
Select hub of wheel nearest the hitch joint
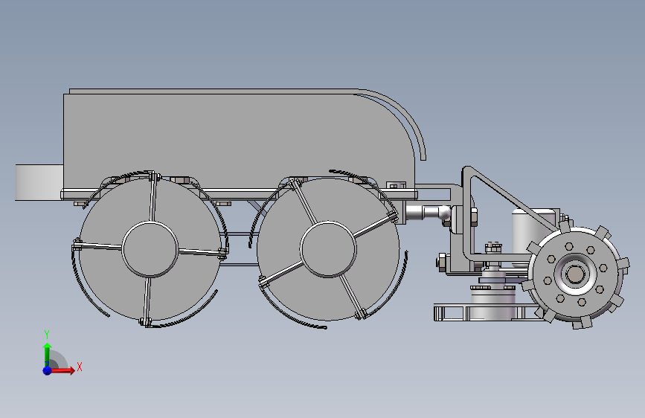(x=328, y=249)
